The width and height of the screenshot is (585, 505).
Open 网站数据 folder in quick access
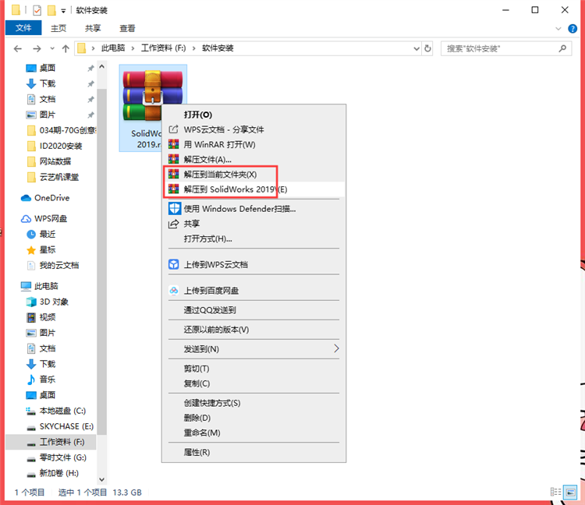pos(49,161)
